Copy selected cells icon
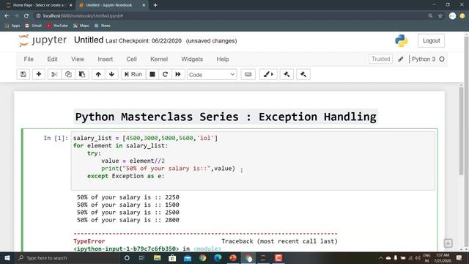469x264 pixels. tap(68, 74)
